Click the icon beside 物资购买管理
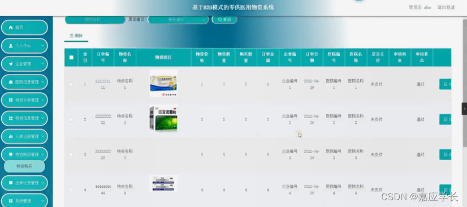 click(11, 154)
